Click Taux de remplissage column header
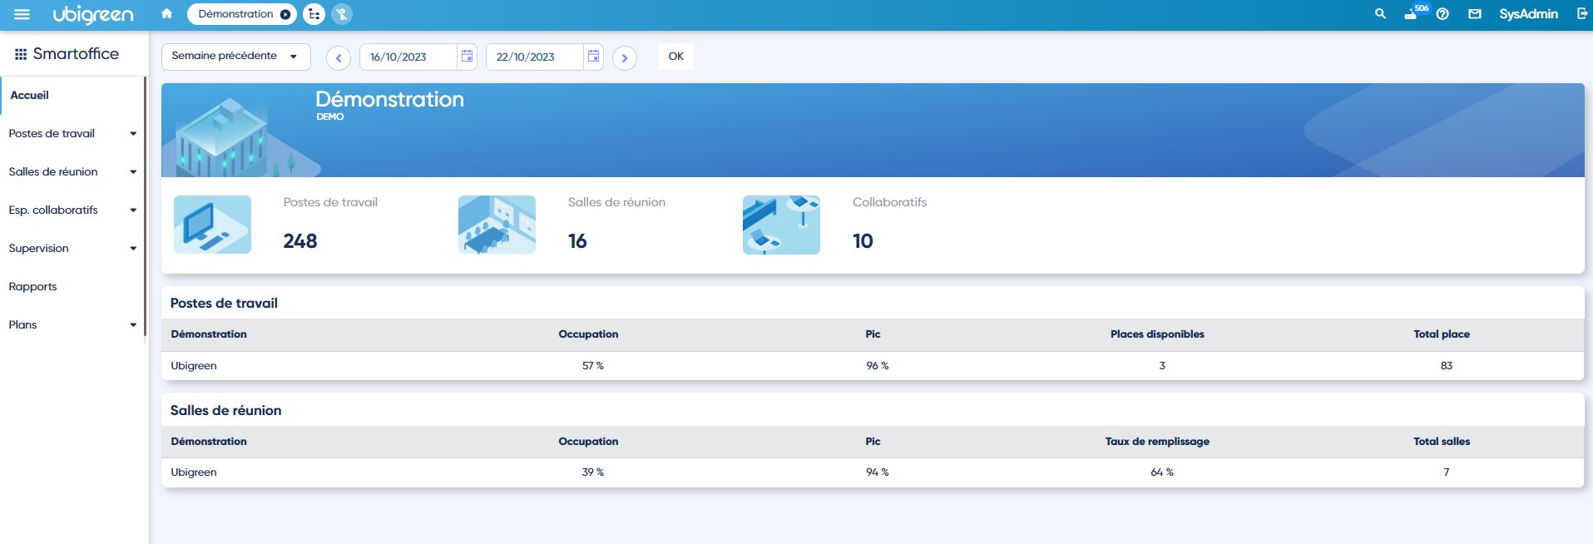Screen dimensions: 1593x544 coord(1157,442)
